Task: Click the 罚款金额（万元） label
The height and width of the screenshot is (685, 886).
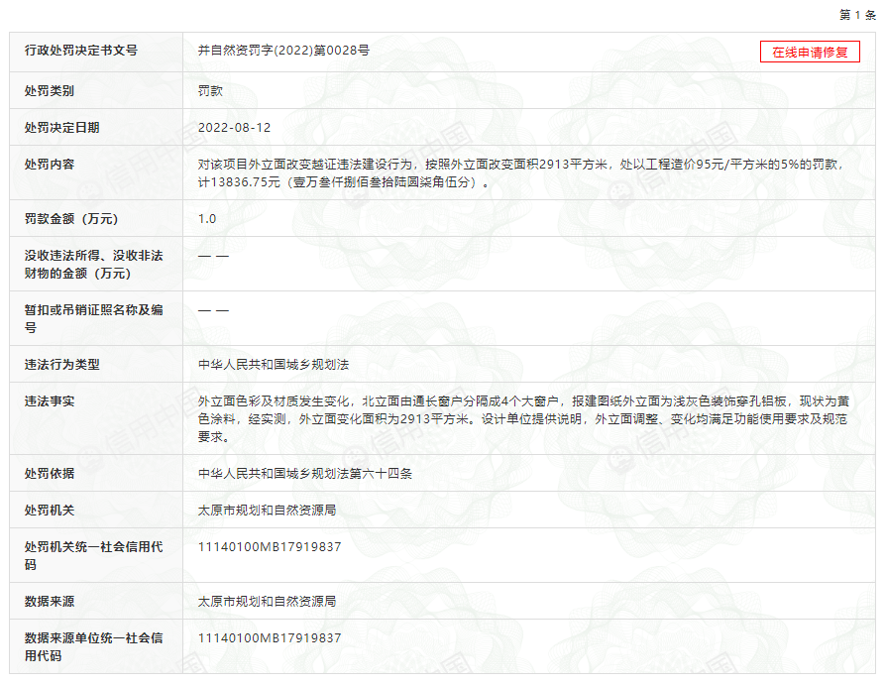Action: tap(71, 219)
